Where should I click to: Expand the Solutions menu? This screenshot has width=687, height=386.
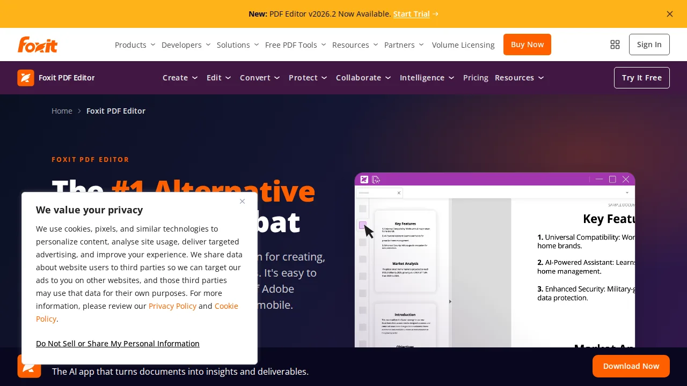click(x=238, y=44)
